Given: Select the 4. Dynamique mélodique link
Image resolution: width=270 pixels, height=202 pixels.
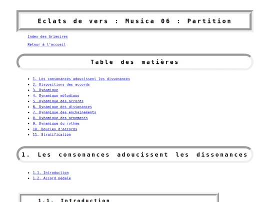Looking at the screenshot, I should coord(56,95).
